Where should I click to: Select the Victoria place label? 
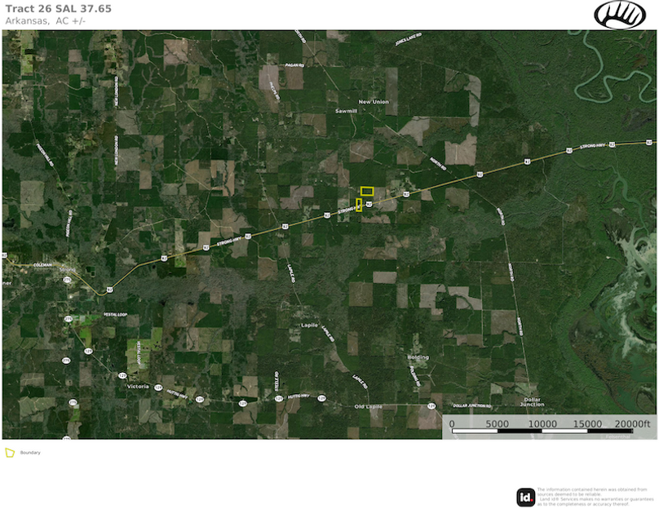click(138, 386)
